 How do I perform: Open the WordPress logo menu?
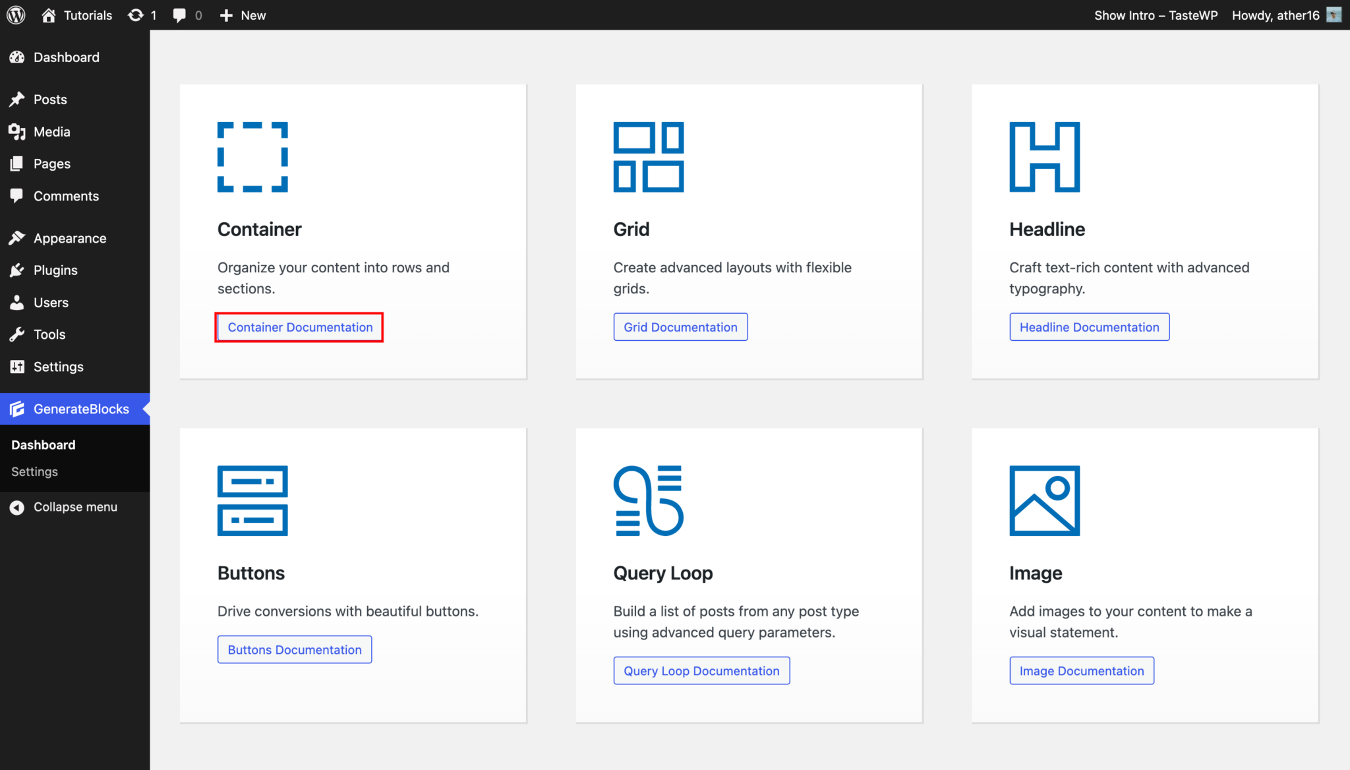[16, 15]
